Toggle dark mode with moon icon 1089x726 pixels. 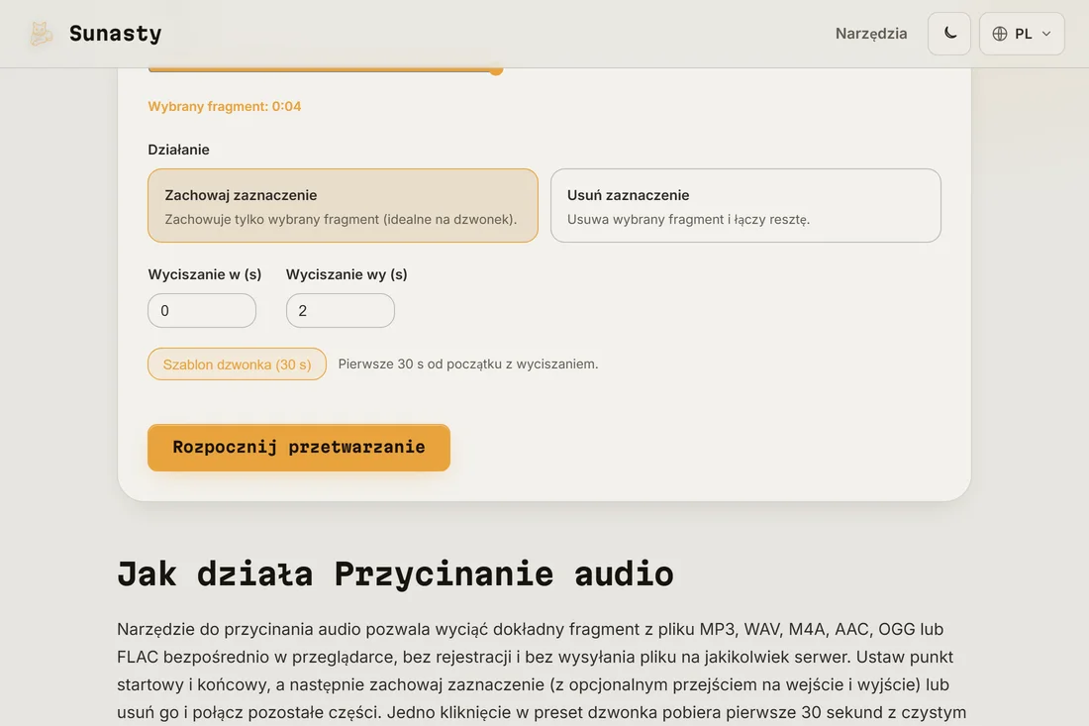pyautogui.click(x=949, y=34)
